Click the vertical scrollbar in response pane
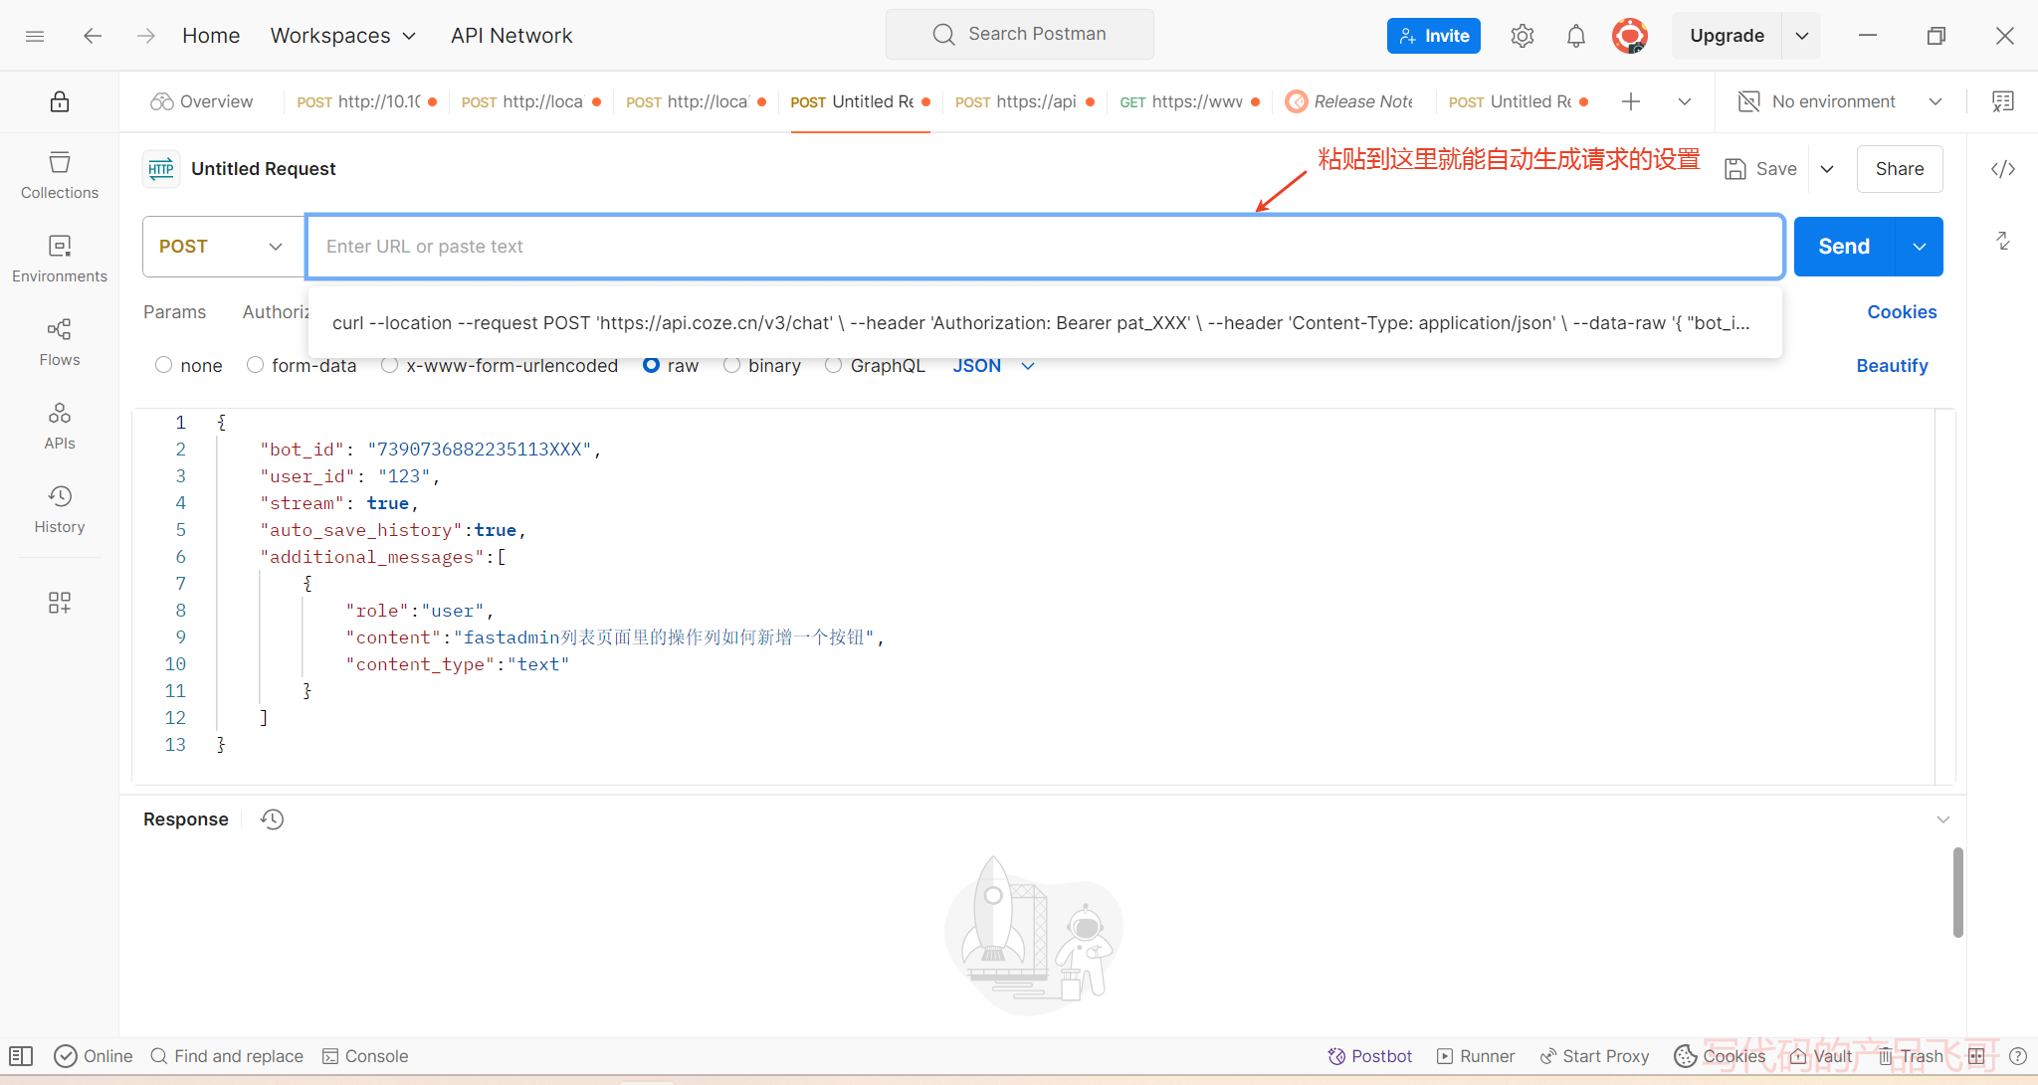This screenshot has height=1085, width=2038. pos(1957,892)
